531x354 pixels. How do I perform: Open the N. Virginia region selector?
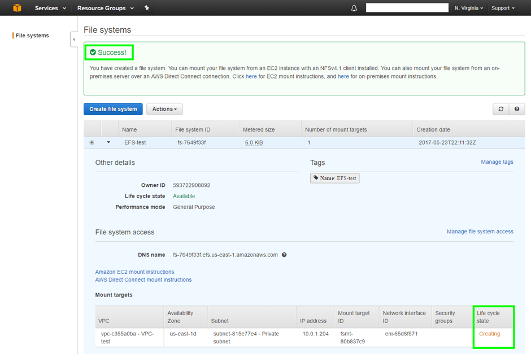click(469, 8)
